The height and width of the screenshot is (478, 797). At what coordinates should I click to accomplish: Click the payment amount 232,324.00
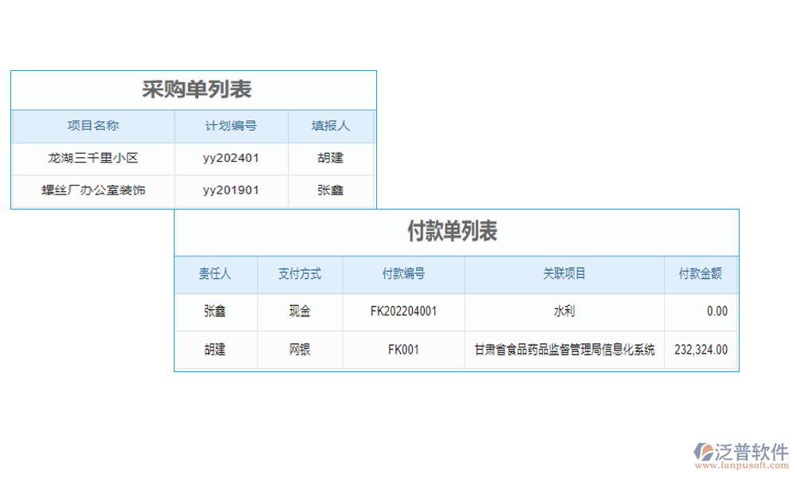pos(701,350)
